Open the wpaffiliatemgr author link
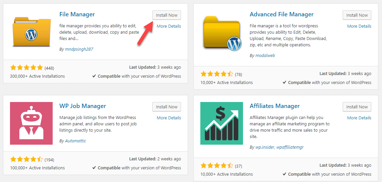This screenshot has width=382, height=182. tap(290, 147)
